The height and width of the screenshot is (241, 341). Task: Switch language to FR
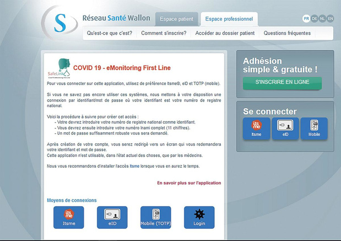[306, 19]
